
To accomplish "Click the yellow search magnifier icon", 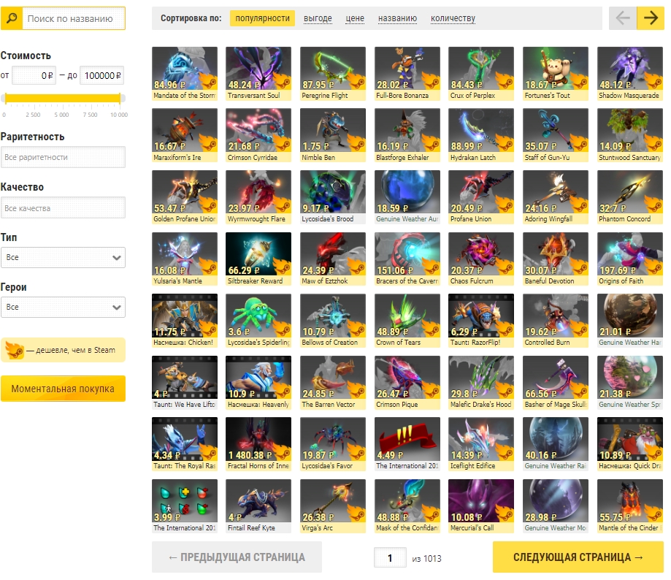I will click(12, 18).
